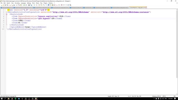Open File Explorer from the taskbar
This screenshot has height=100, width=178.
[x=9, y=99]
